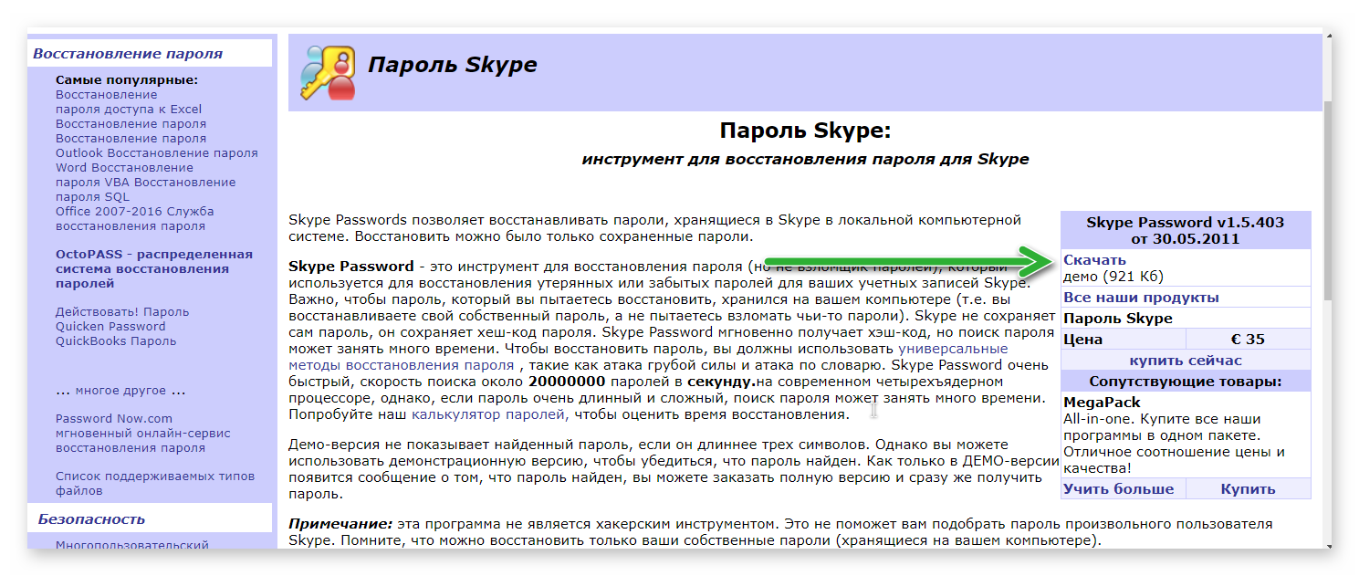The height and width of the screenshot is (576, 1359).
Task: Download the Skype Password demo via Скачать
Action: click(x=1094, y=260)
